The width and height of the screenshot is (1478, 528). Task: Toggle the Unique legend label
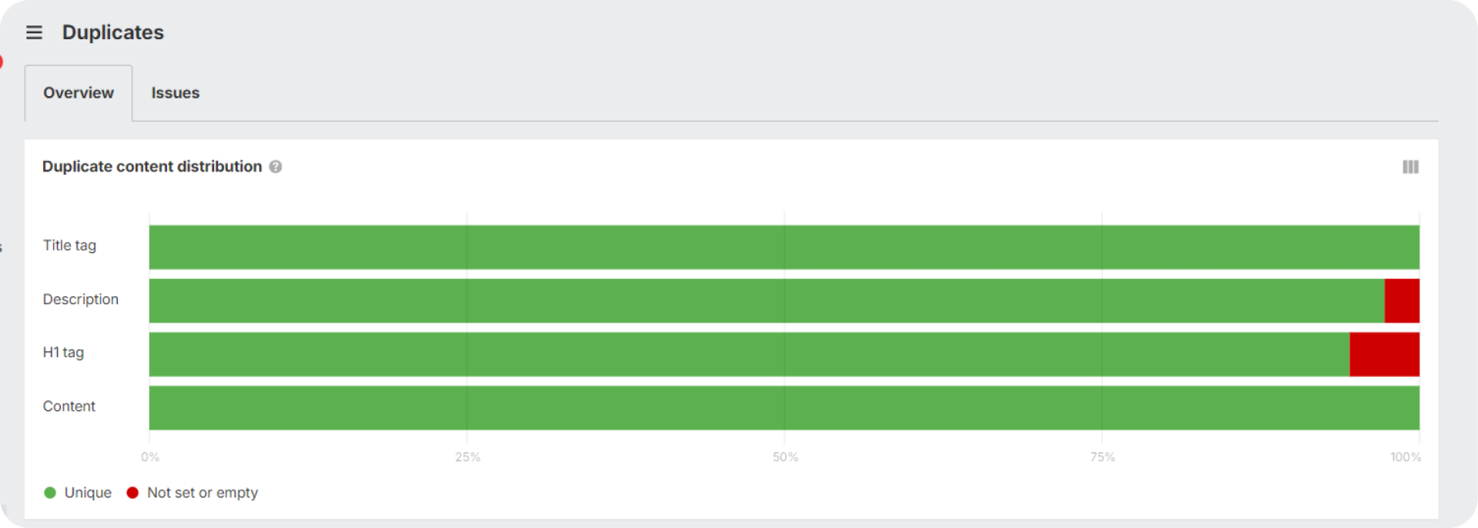tap(88, 493)
